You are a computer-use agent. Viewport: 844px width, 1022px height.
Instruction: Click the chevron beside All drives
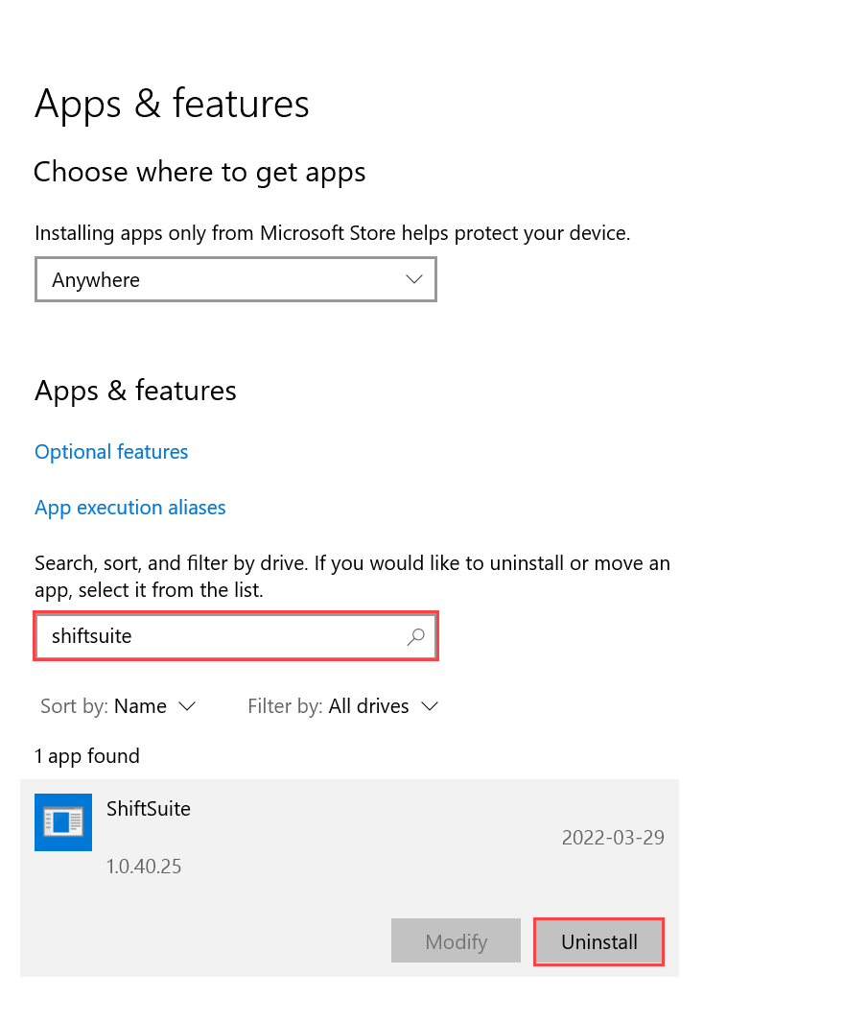430,706
